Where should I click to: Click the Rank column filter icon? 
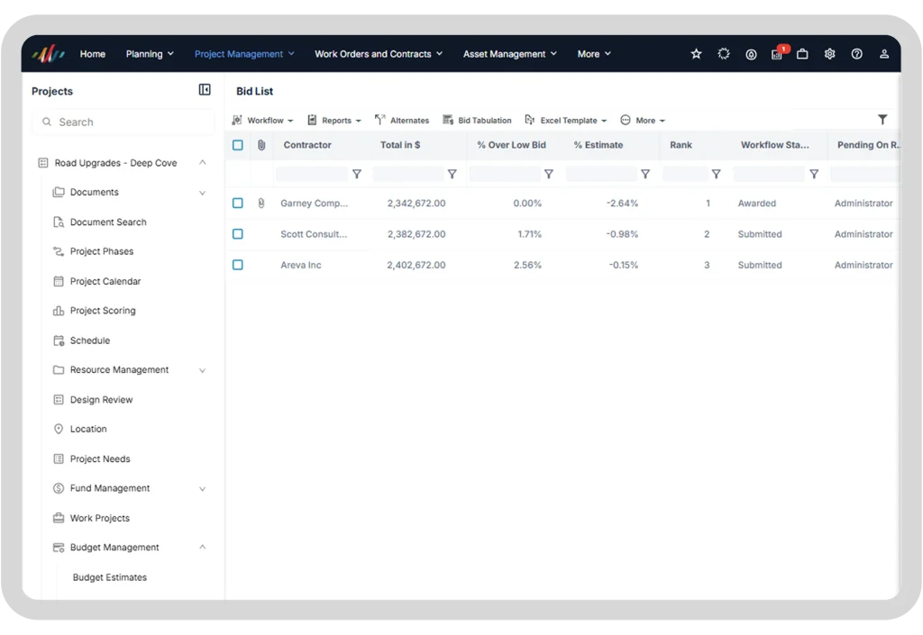coord(716,174)
